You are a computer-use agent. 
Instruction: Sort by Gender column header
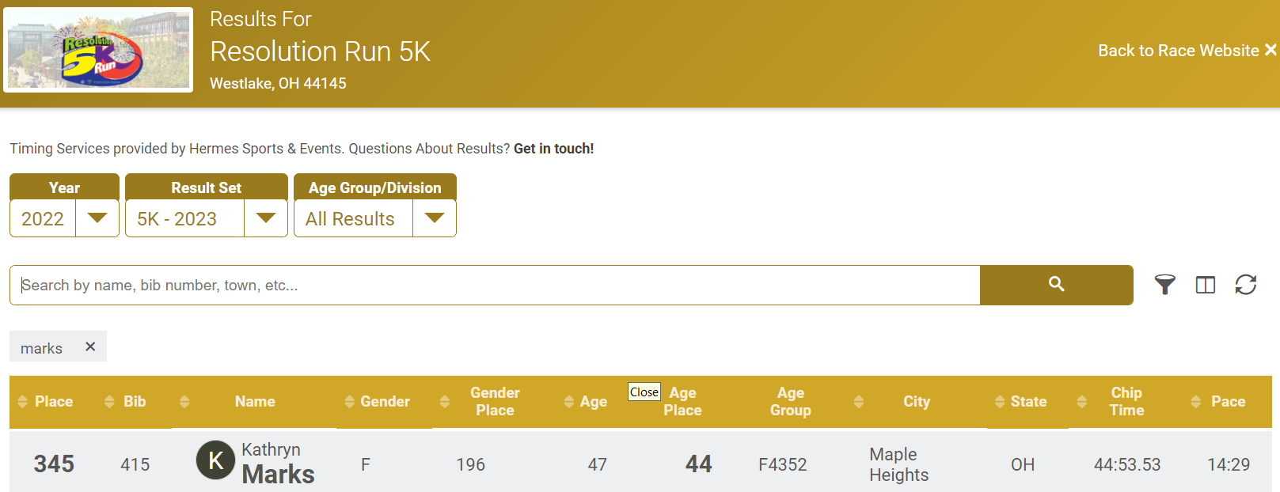tap(385, 402)
